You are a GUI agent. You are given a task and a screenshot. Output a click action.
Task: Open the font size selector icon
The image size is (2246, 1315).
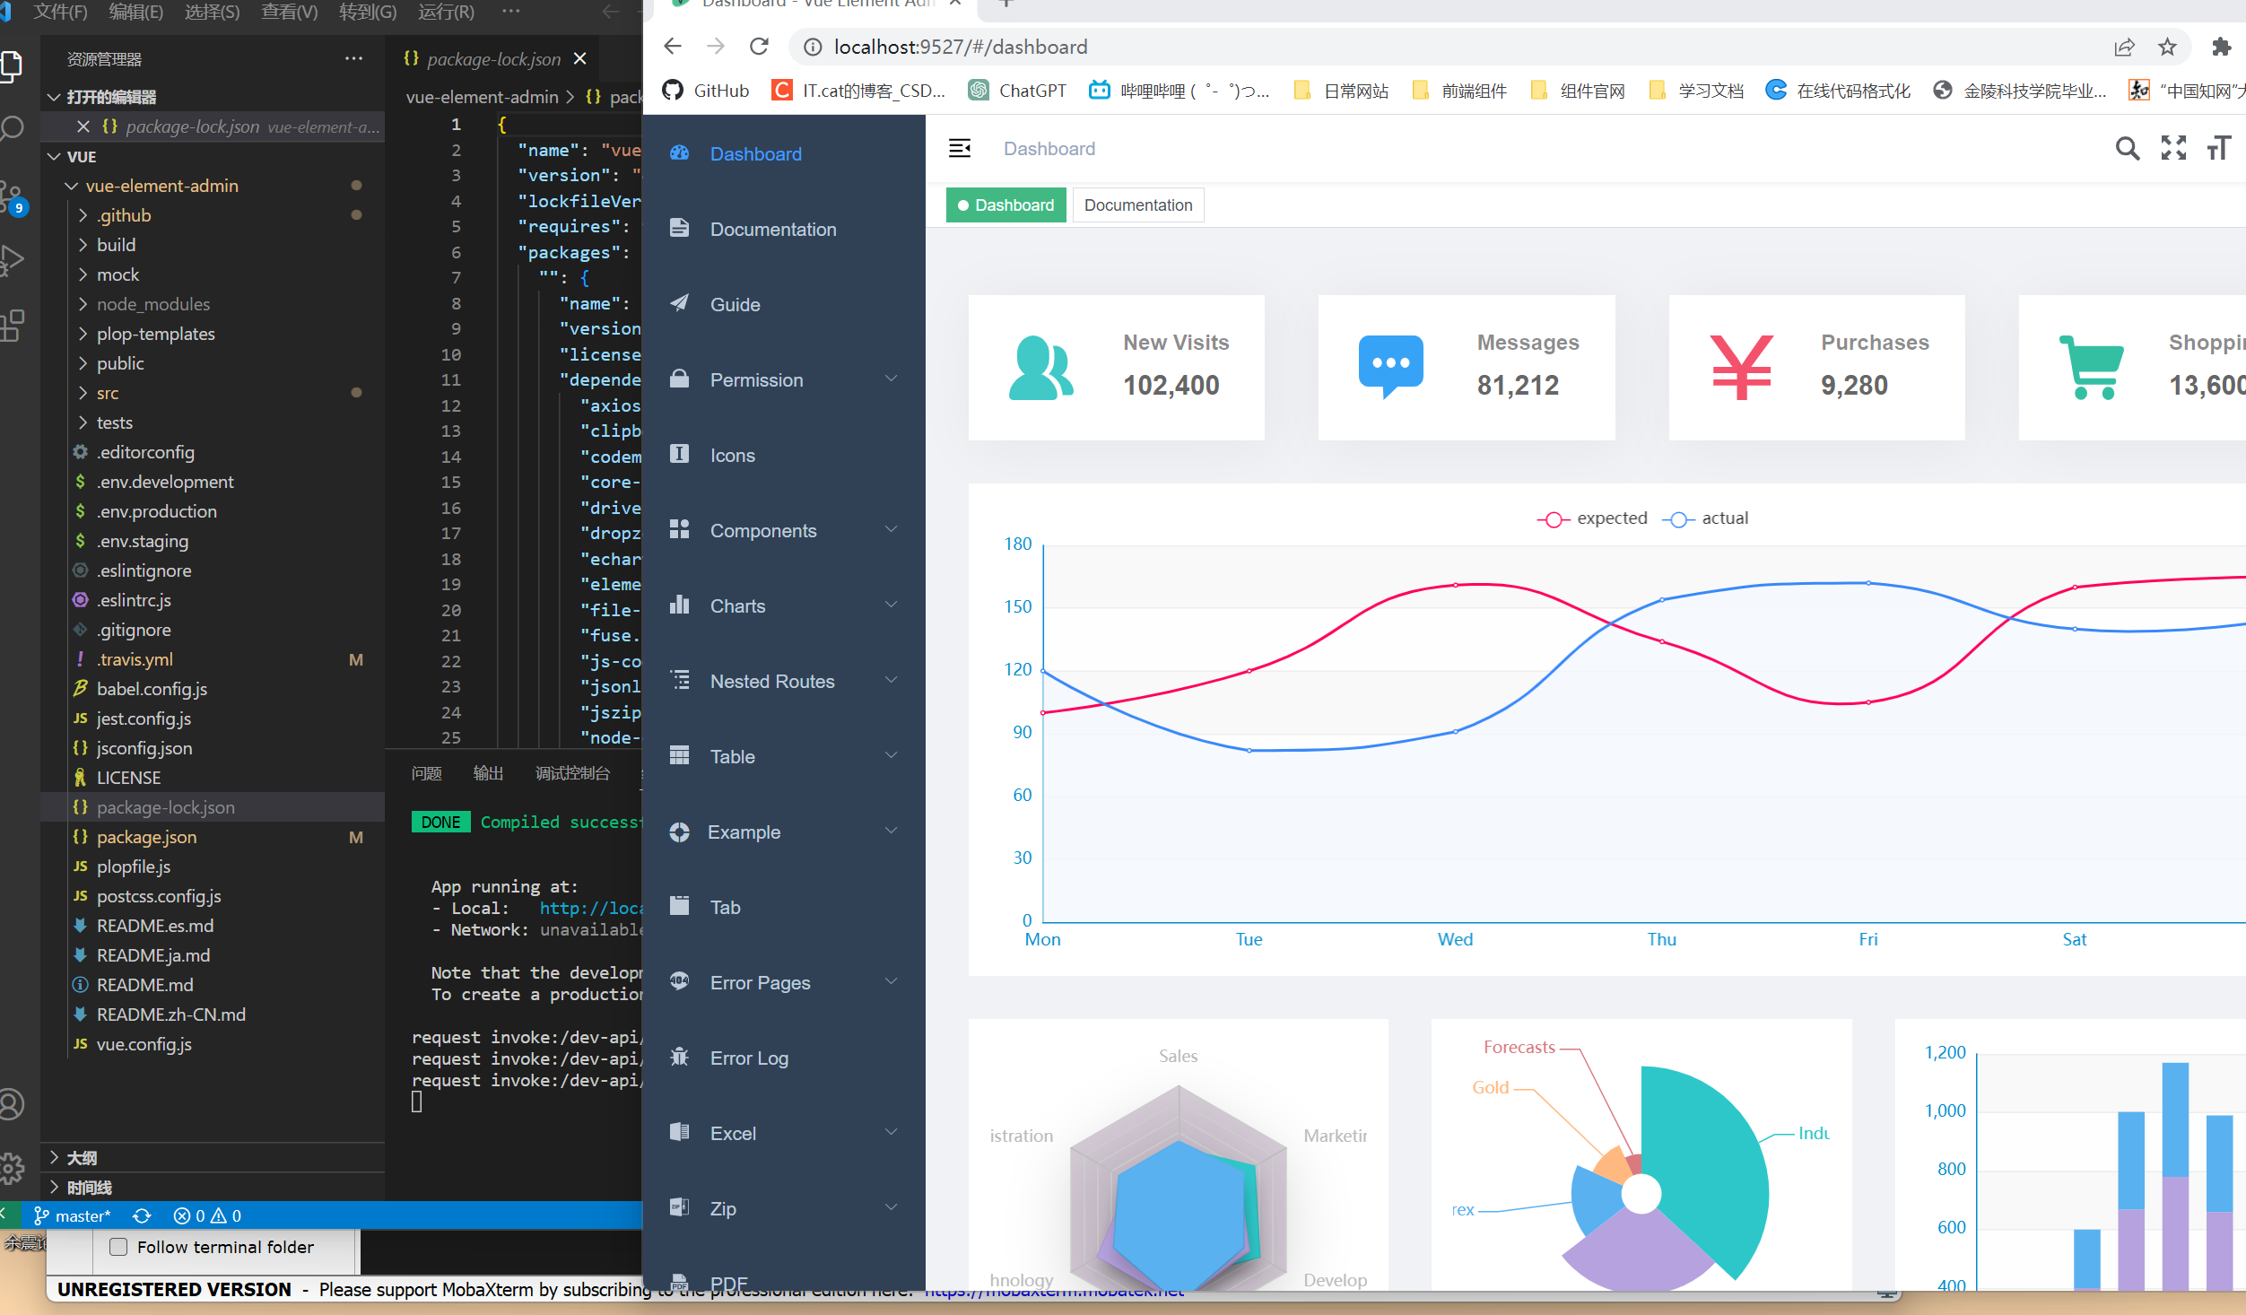[x=2219, y=149]
